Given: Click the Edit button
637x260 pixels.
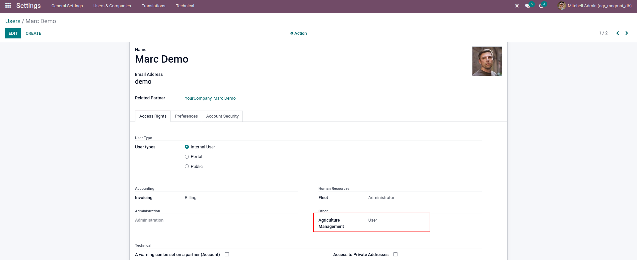Looking at the screenshot, I should coord(13,33).
